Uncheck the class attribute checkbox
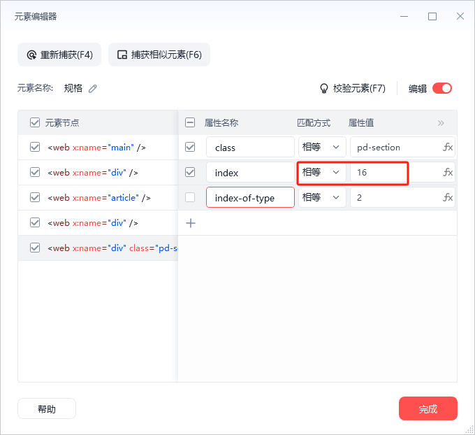Image resolution: width=475 pixels, height=435 pixels. pos(190,148)
